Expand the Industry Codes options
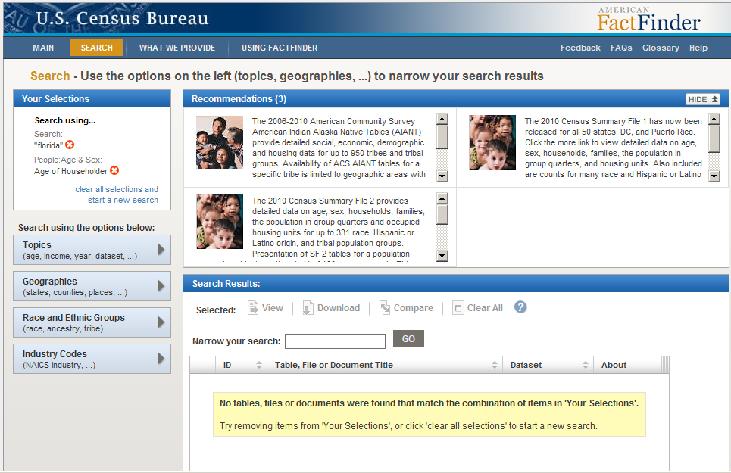Viewport: 731px width, 473px height. (92, 359)
